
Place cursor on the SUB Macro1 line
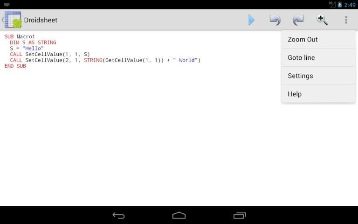pos(20,36)
